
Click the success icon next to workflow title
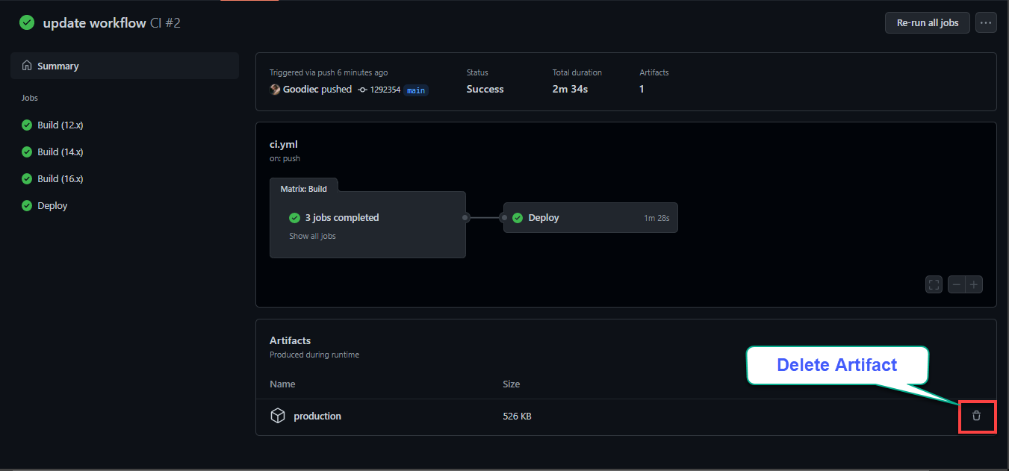27,22
